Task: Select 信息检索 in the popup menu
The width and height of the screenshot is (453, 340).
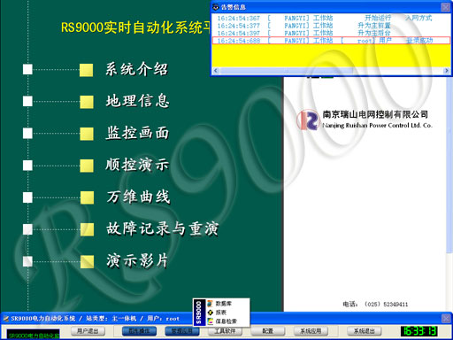Action: 226,321
